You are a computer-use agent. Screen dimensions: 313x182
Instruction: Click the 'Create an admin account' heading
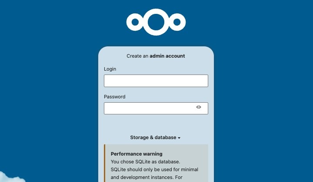coord(156,56)
